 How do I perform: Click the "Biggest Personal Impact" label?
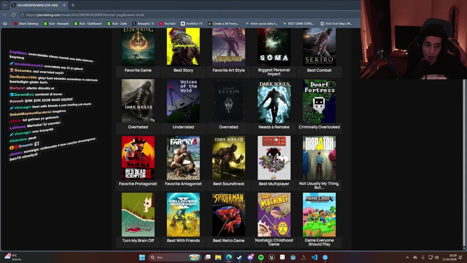pyautogui.click(x=274, y=72)
